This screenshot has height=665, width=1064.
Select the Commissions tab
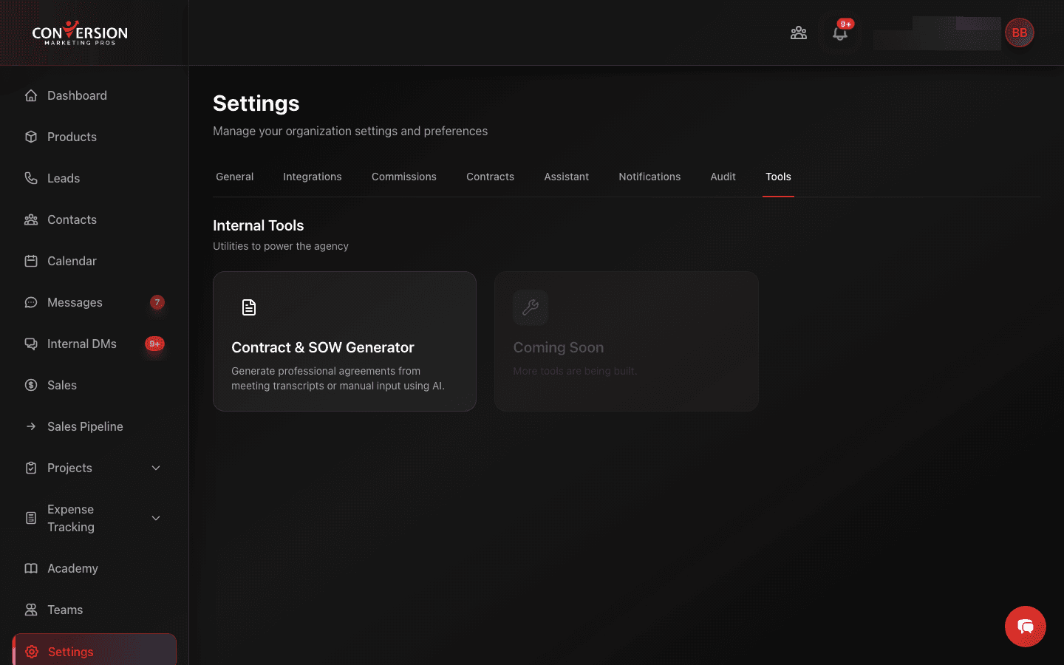coord(403,177)
